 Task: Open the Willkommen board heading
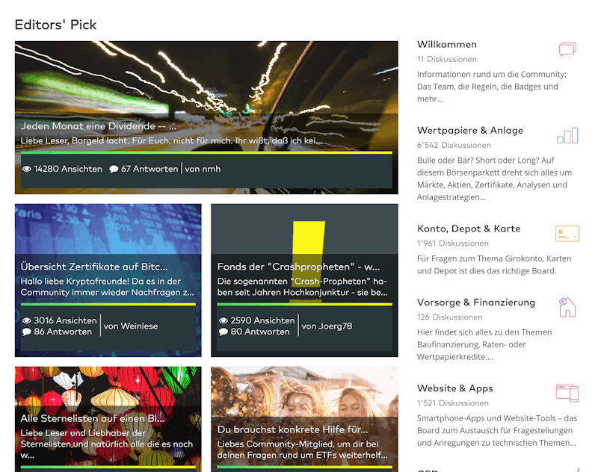[x=446, y=44]
